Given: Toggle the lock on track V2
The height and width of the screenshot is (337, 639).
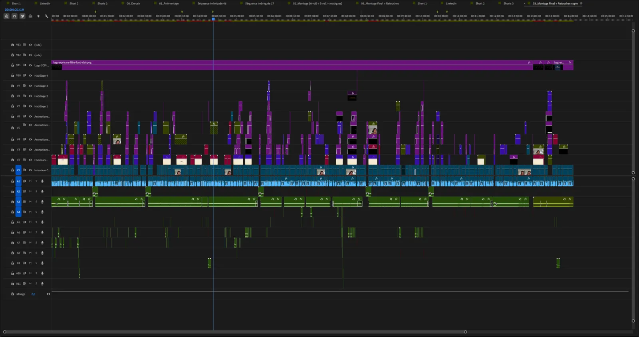Looking at the screenshot, I should (12, 160).
